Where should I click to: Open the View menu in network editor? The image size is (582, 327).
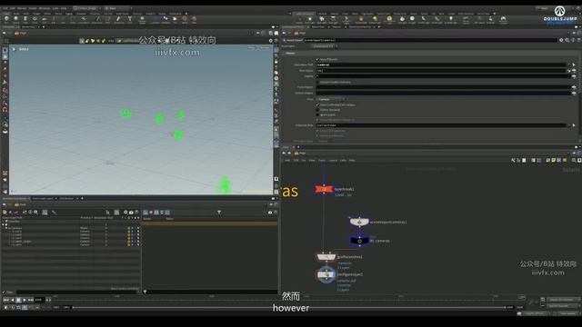tap(312, 160)
